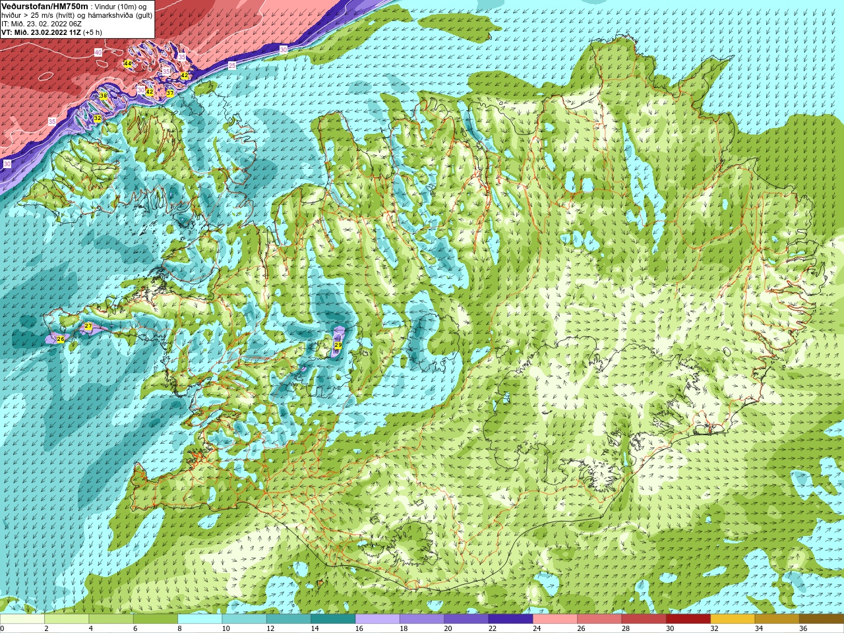Click the turquoise 10–12 legend swatch
This screenshot has width=844, height=633.
(x=244, y=619)
